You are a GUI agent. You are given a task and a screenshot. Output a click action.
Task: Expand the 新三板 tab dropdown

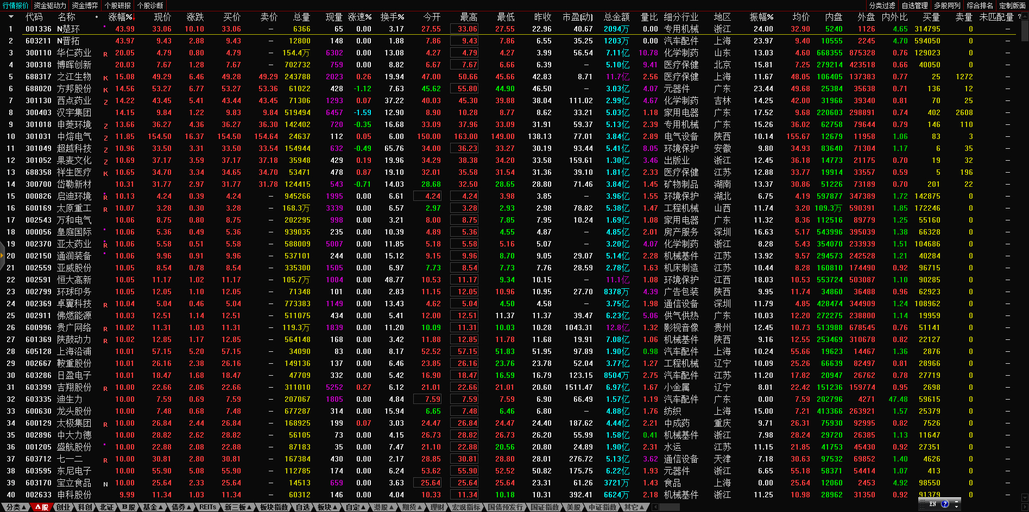(238, 507)
